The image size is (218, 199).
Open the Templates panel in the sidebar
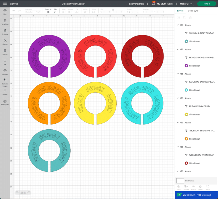point(5,22)
